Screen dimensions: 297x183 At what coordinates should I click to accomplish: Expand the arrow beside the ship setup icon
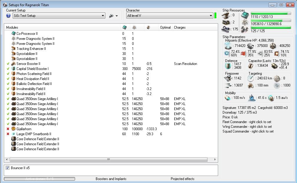(117, 16)
